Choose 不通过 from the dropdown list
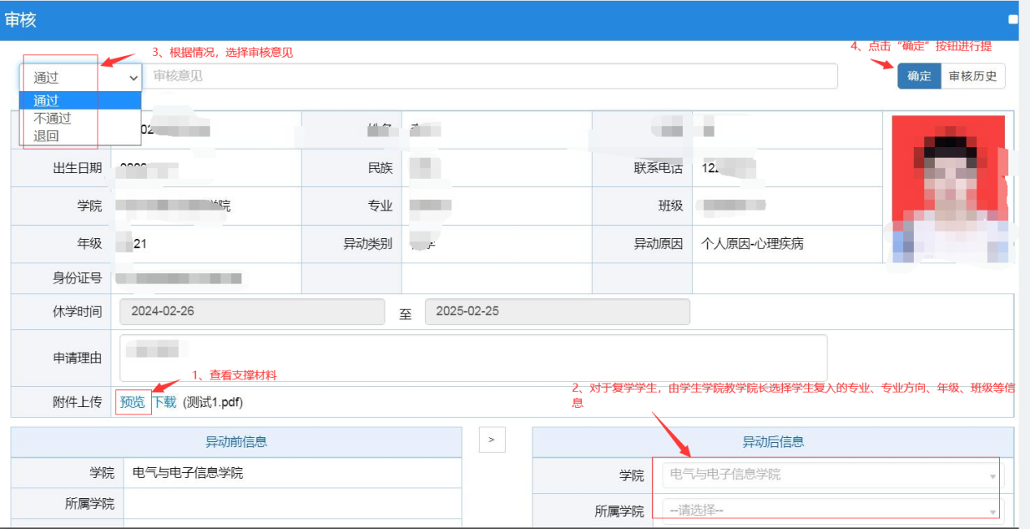The image size is (1030, 529). [53, 118]
